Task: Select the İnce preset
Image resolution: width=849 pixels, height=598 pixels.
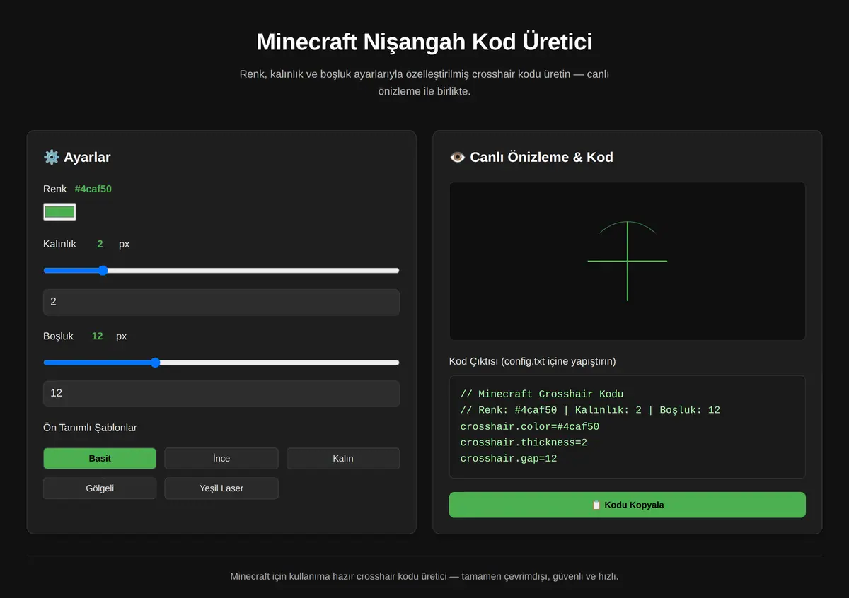Action: 221,458
